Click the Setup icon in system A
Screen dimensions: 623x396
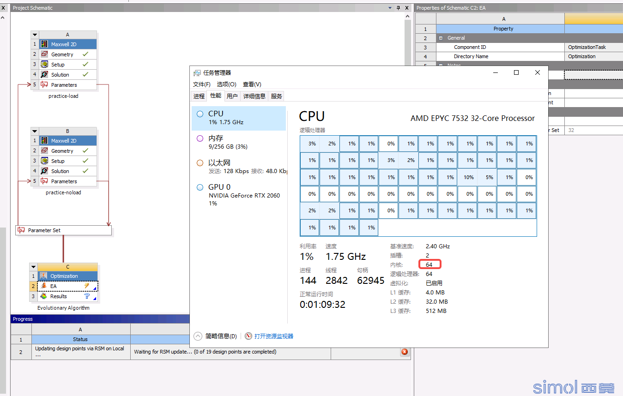click(44, 65)
